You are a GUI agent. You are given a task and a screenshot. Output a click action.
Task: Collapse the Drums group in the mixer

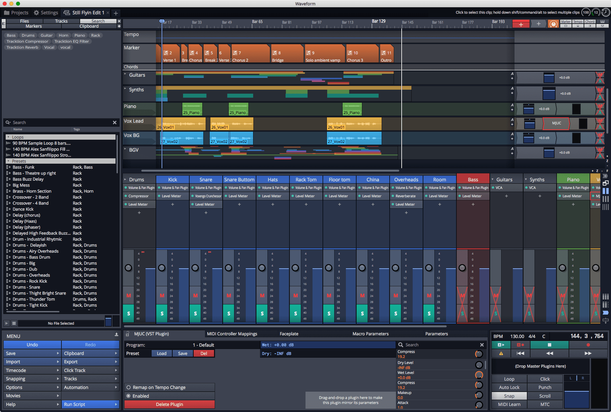tap(125, 179)
